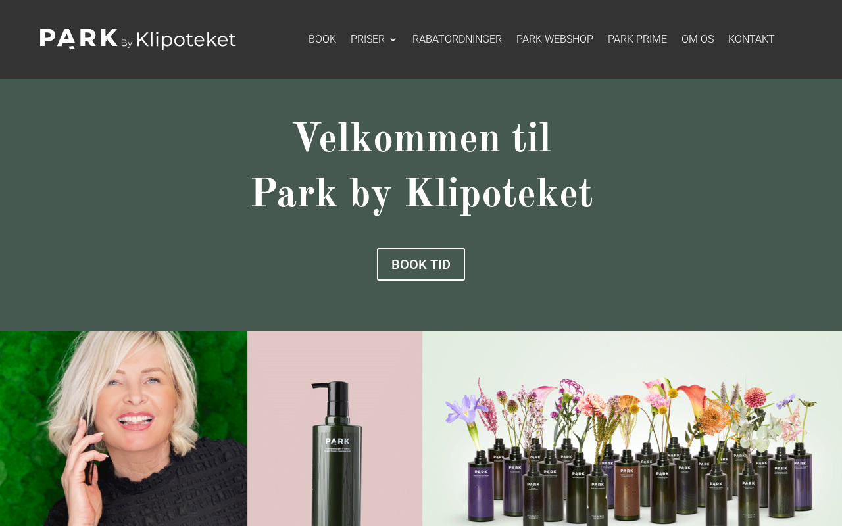Open the image of bottles with flowers

click(x=632, y=429)
